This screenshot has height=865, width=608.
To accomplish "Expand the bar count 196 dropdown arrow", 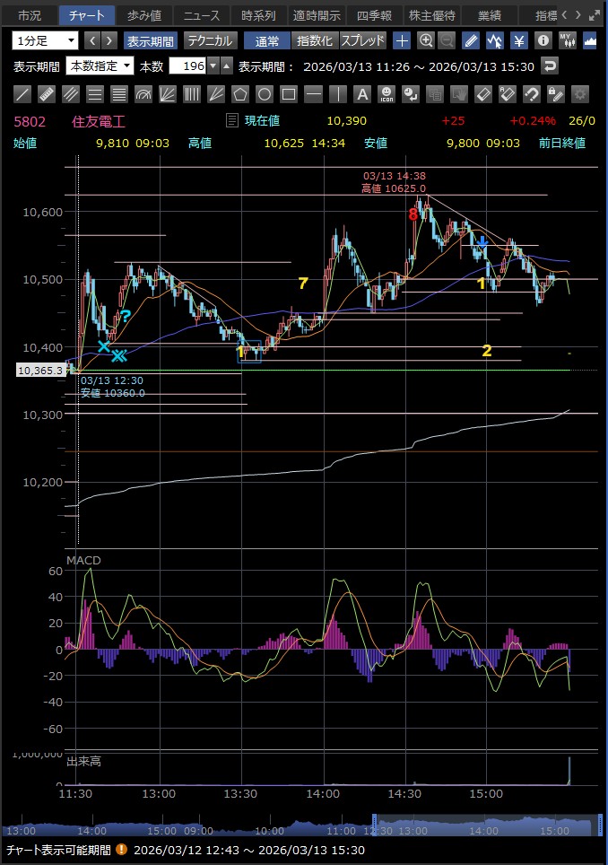I will [x=213, y=66].
